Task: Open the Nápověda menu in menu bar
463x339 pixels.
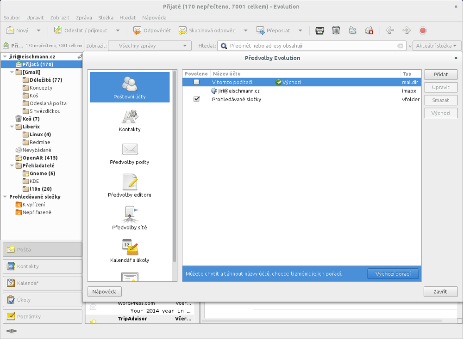Action: coord(154,18)
